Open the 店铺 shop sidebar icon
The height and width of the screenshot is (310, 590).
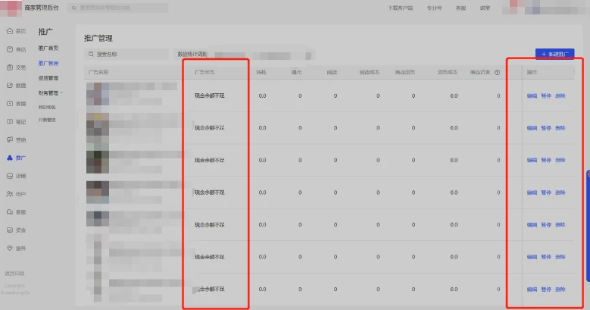[10, 176]
